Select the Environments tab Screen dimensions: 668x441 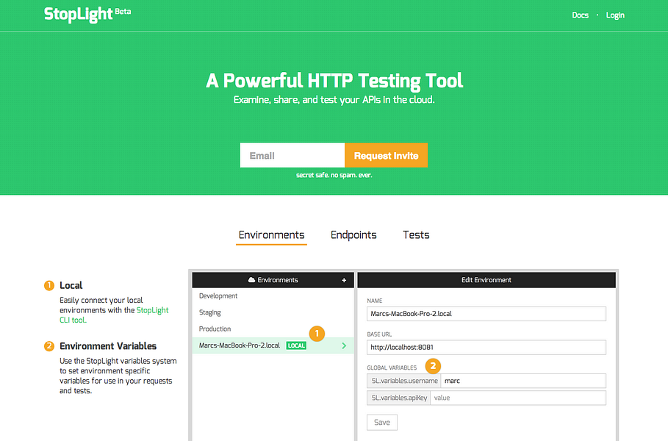coord(271,234)
